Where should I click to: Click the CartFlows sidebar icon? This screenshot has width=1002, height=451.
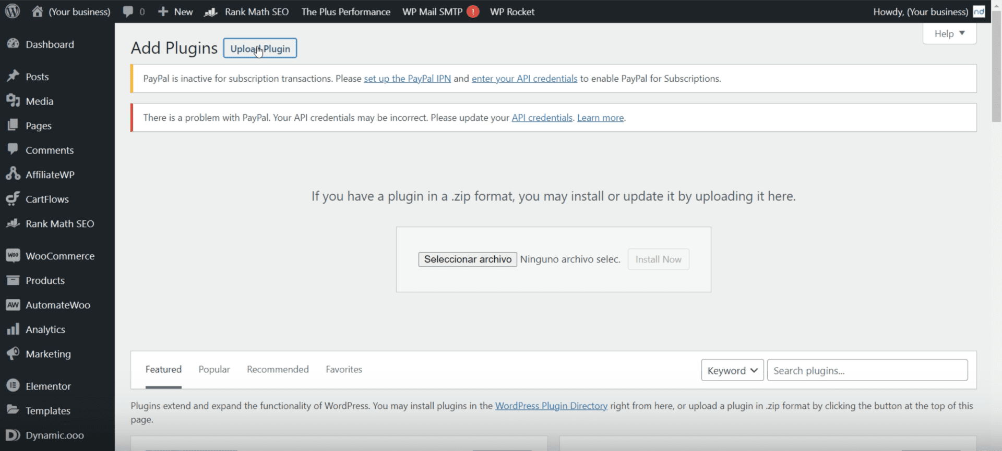tap(13, 199)
